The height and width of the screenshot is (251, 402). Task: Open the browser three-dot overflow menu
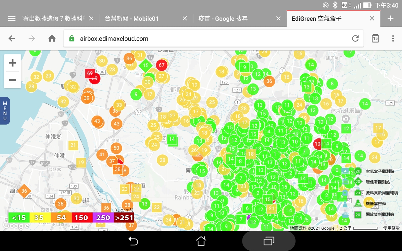(393, 39)
